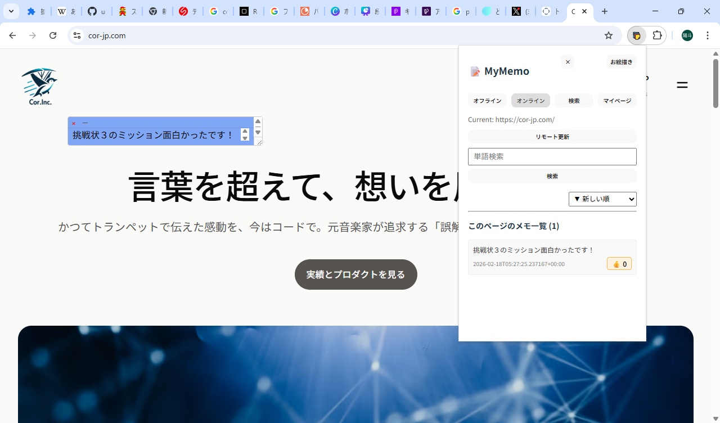Open a new browser tab

(x=605, y=11)
